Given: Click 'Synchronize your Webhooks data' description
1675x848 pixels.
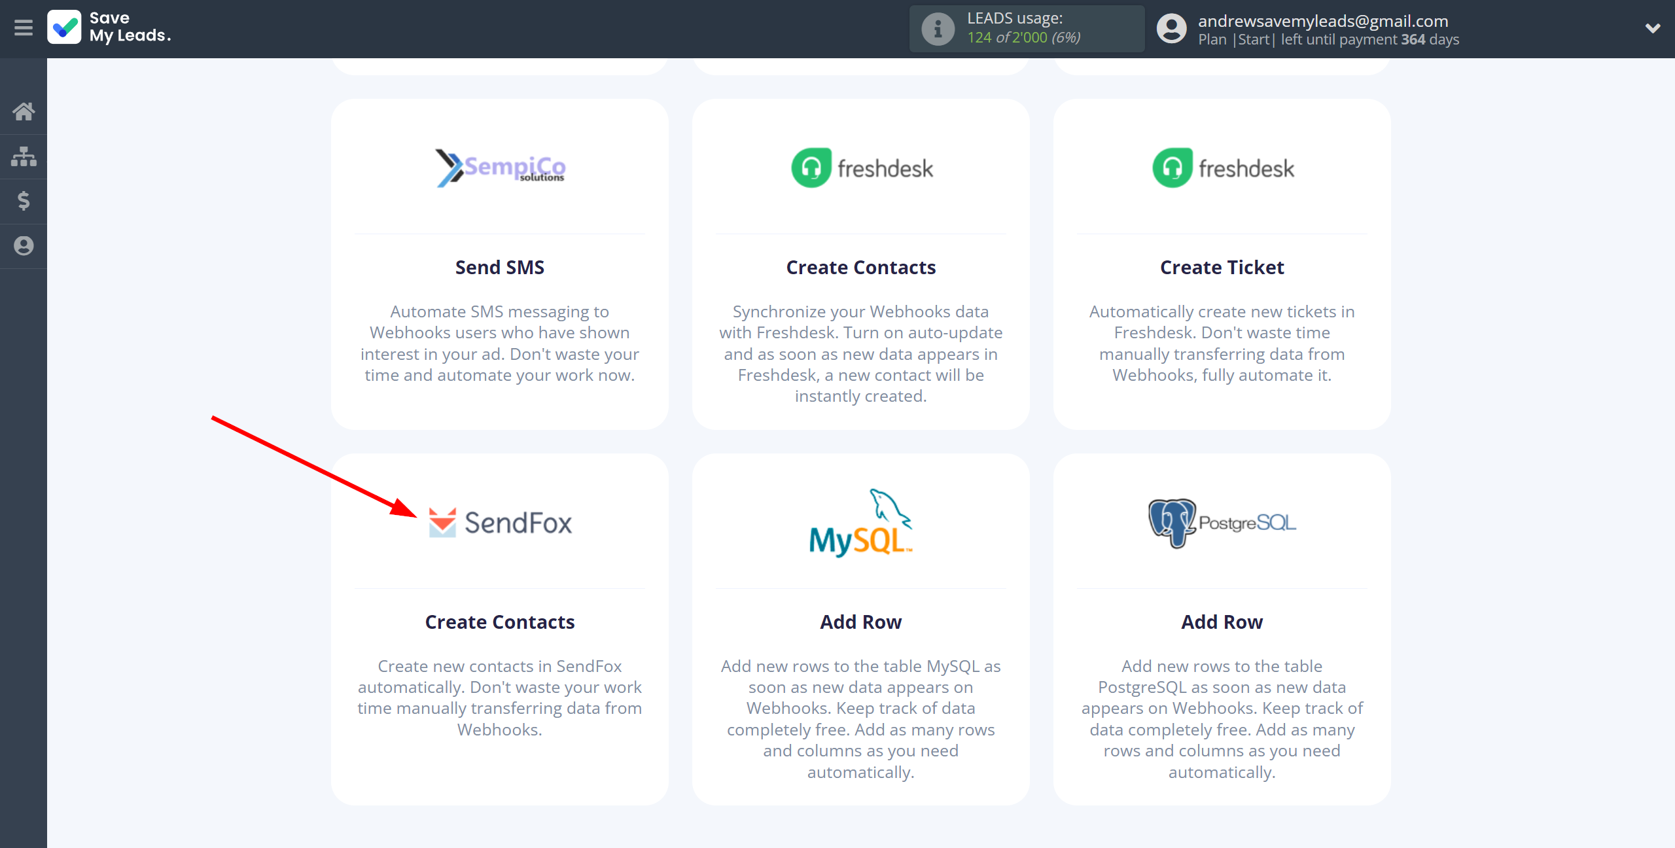Looking at the screenshot, I should click(861, 354).
